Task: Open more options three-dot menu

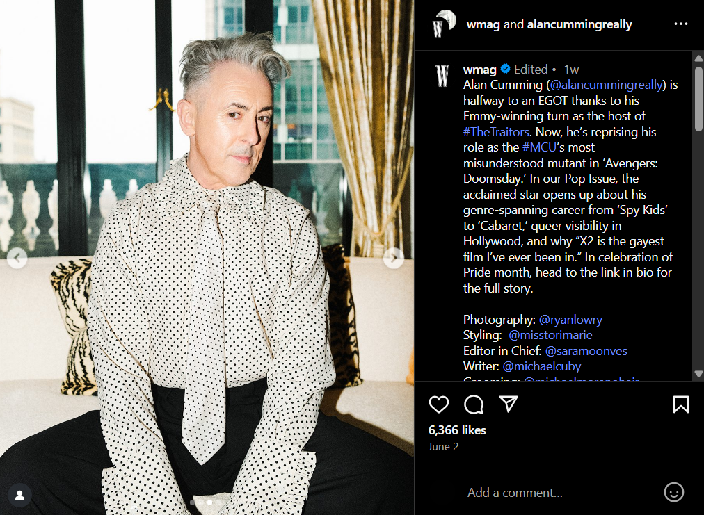Action: [680, 24]
